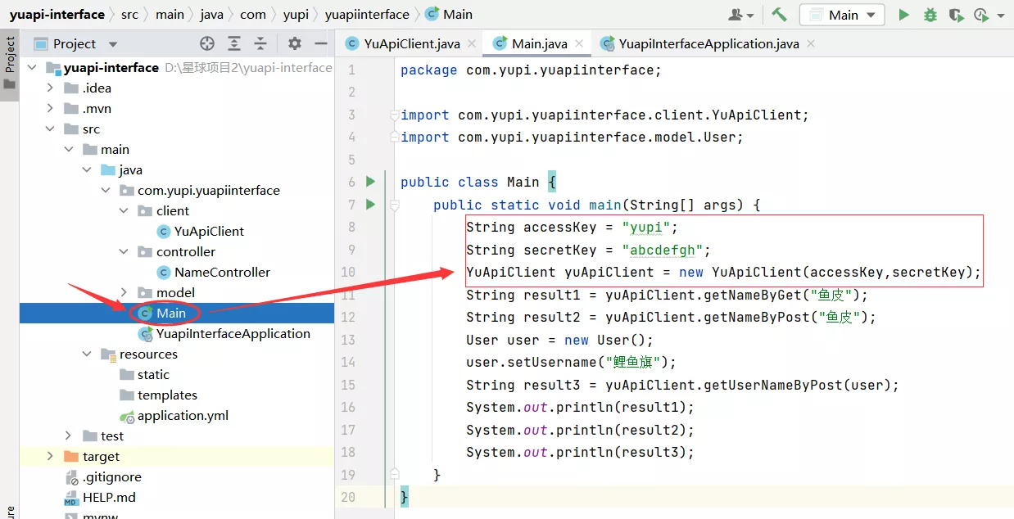Start debugging with the green bug icon

930,15
